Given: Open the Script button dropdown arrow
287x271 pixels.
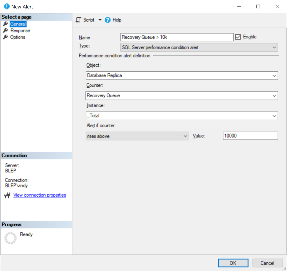Looking at the screenshot, I should pos(100,20).
